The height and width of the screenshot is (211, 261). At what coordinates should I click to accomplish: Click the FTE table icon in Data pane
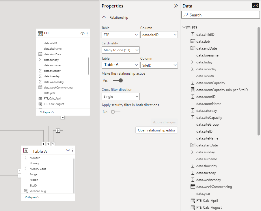tap(188, 27)
